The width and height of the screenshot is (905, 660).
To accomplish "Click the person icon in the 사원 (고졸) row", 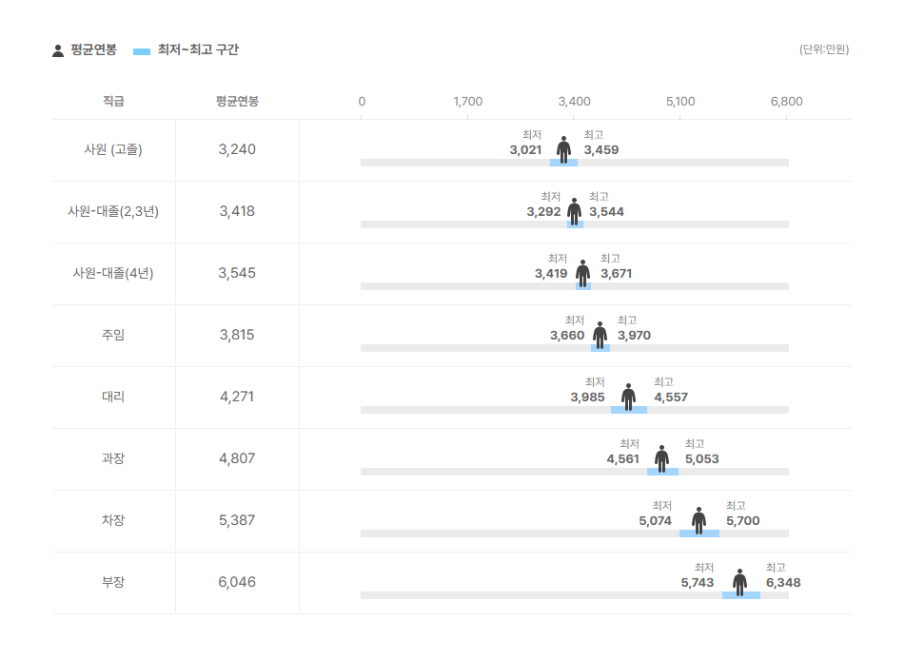I will point(563,149).
